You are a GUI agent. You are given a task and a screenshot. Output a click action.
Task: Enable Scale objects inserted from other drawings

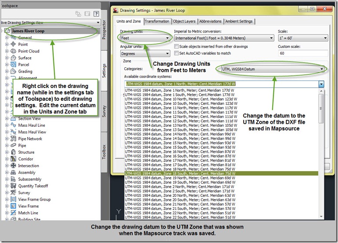(x=176, y=46)
